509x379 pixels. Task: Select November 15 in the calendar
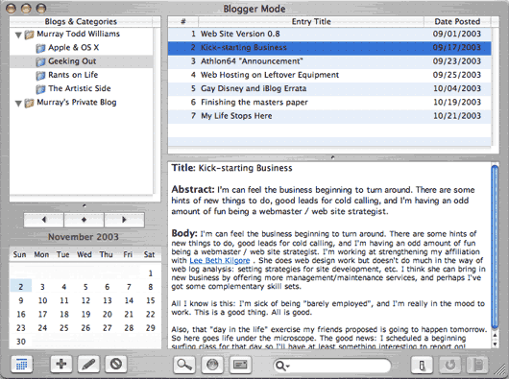[150, 300]
